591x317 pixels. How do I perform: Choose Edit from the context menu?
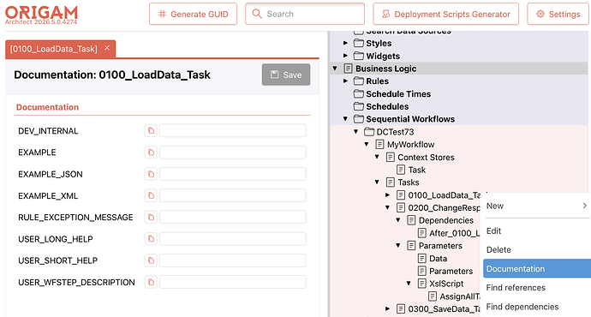[537, 230]
